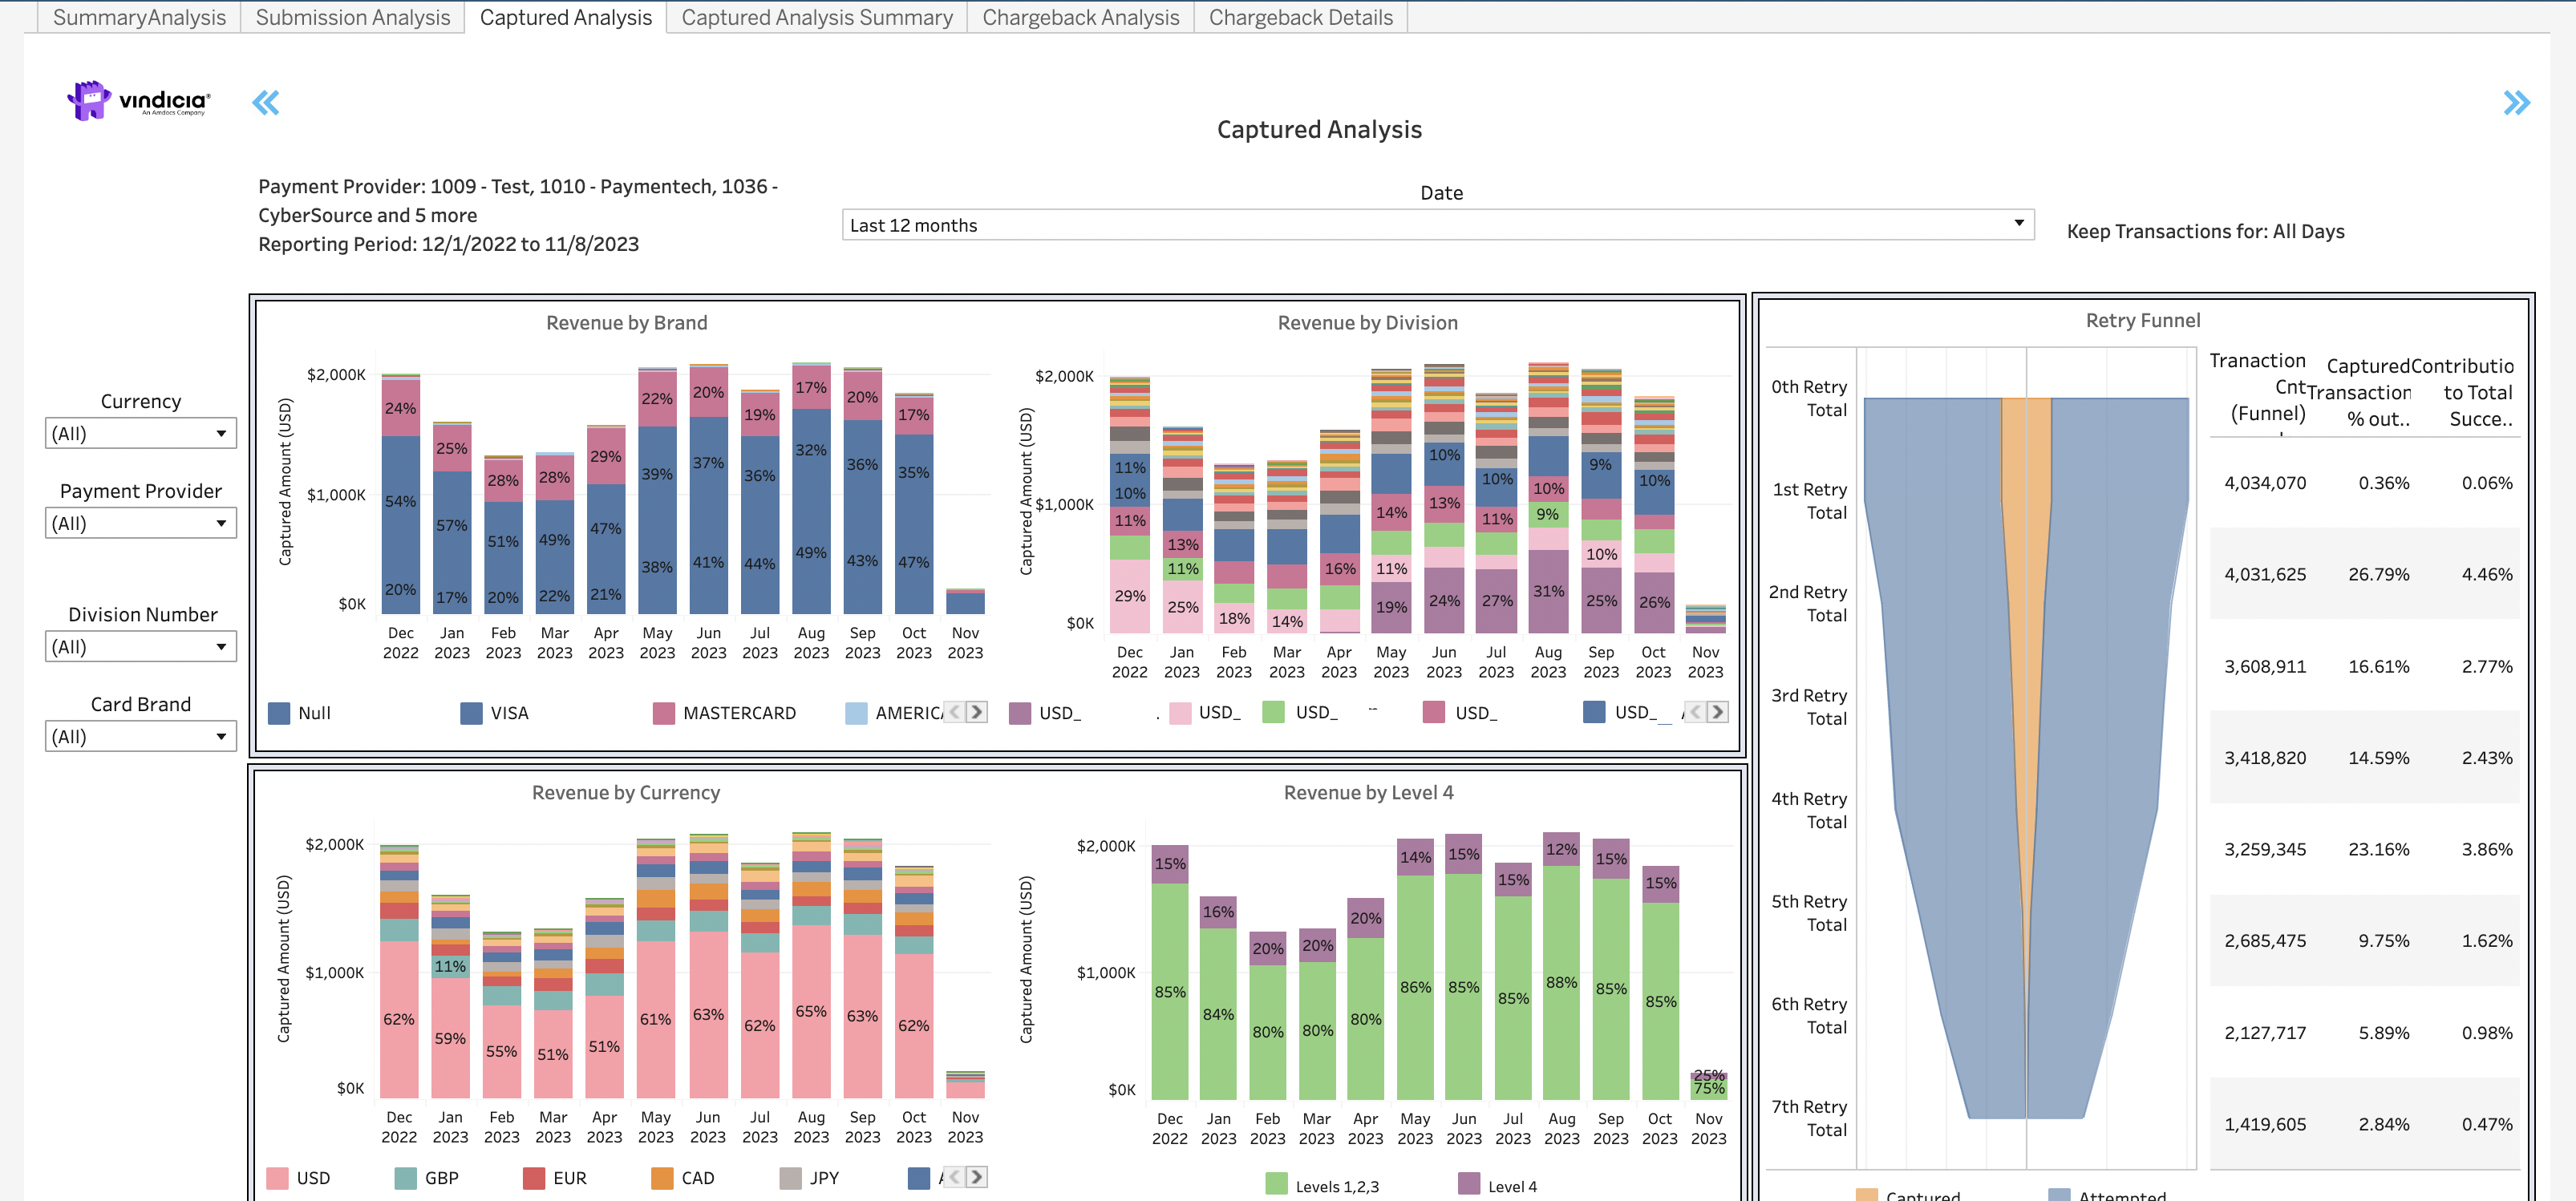
Task: Click the Null legend swatch in Revenue by Brand
Action: [279, 713]
